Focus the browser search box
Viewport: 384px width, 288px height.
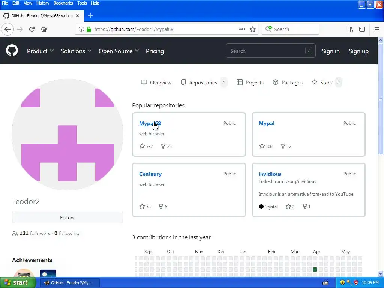291,29
